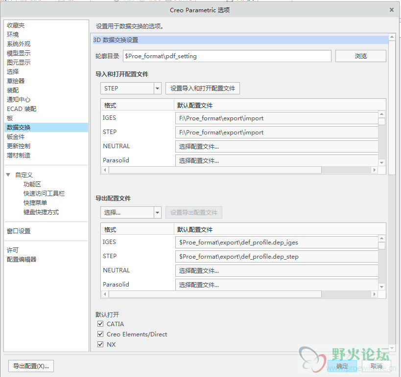Click the 3D 数据交换设置 header
The height and width of the screenshot is (377, 401).
[x=240, y=40]
